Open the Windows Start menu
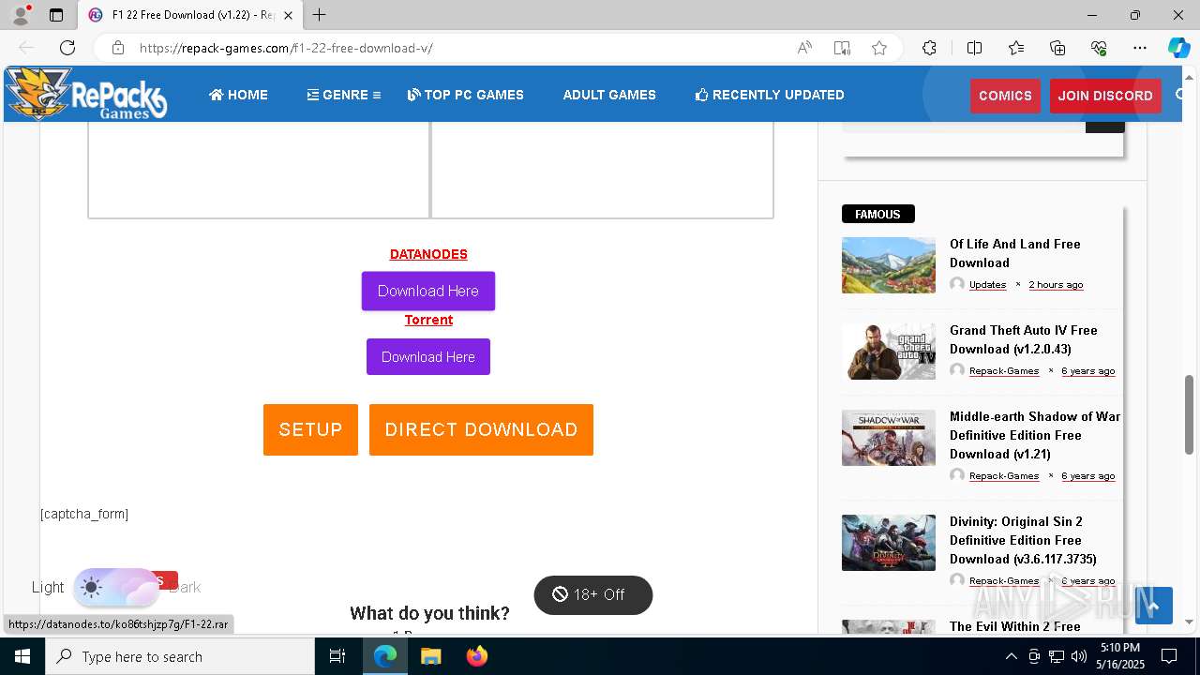 pos(22,656)
